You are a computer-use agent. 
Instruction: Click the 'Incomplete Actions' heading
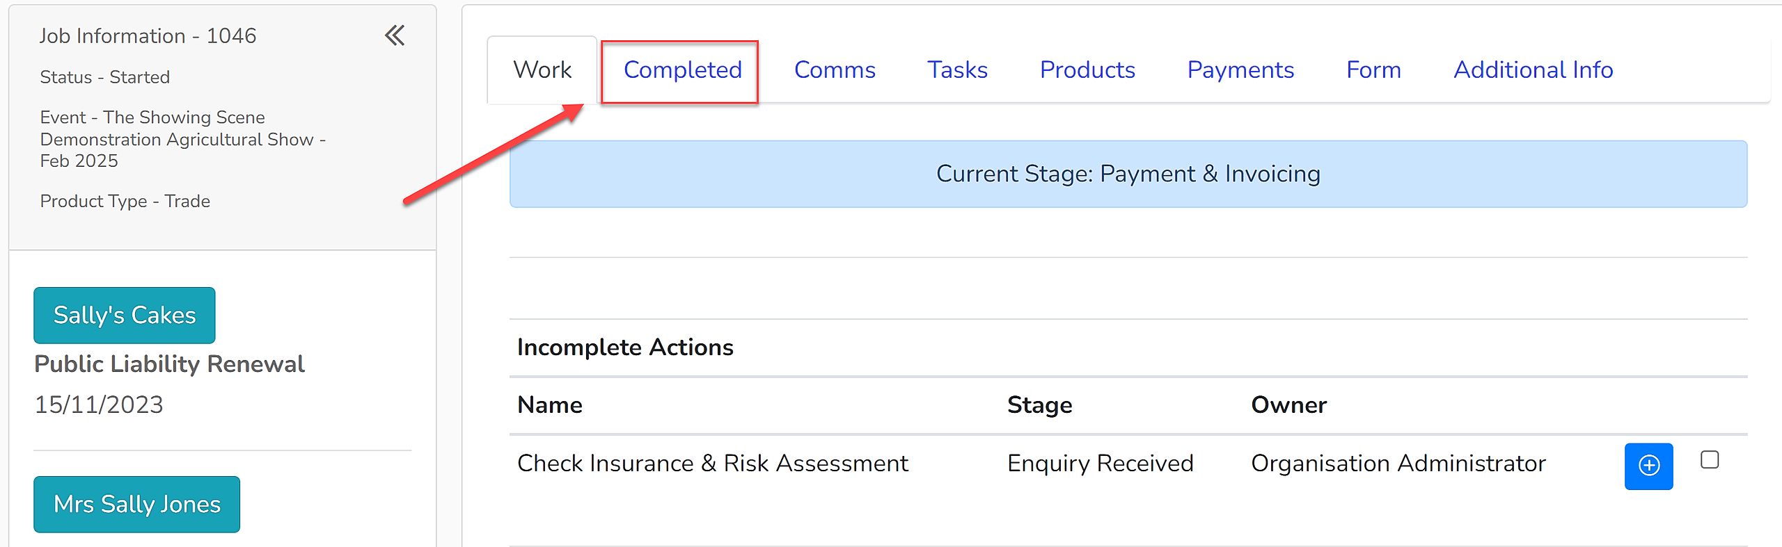[x=625, y=347]
